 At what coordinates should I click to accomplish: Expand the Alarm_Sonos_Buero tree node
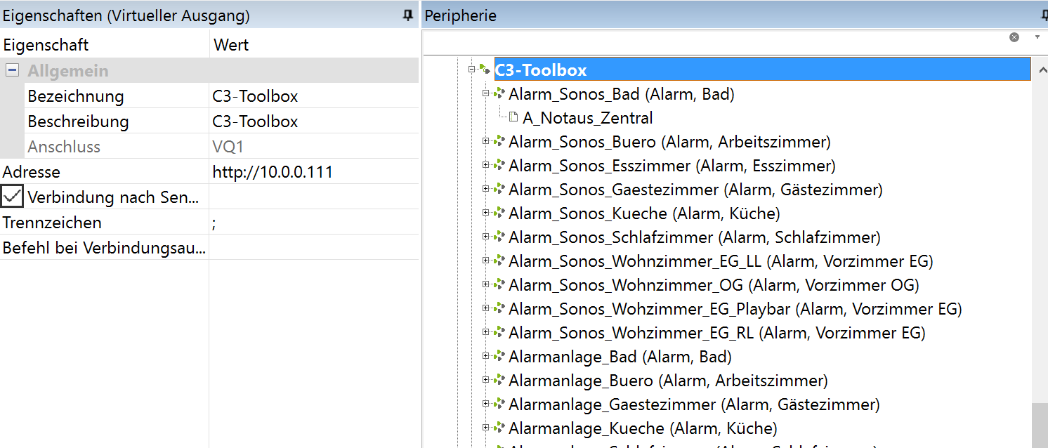pyautogui.click(x=485, y=142)
